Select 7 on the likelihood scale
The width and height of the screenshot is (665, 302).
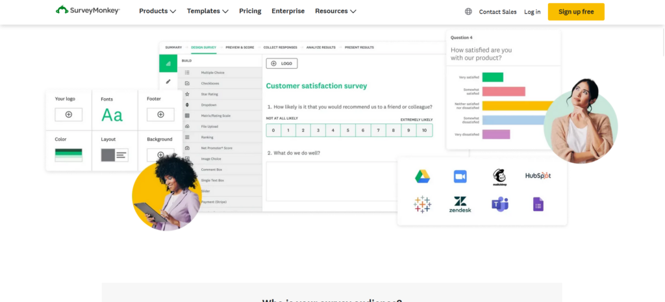(379, 130)
